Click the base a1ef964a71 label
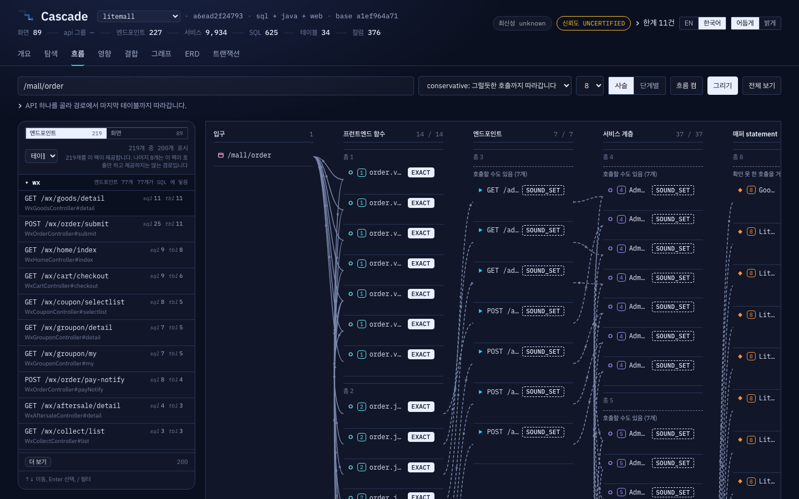The height and width of the screenshot is (499, 799). tap(367, 17)
